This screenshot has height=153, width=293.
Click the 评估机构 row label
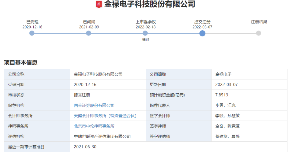(x=16, y=136)
